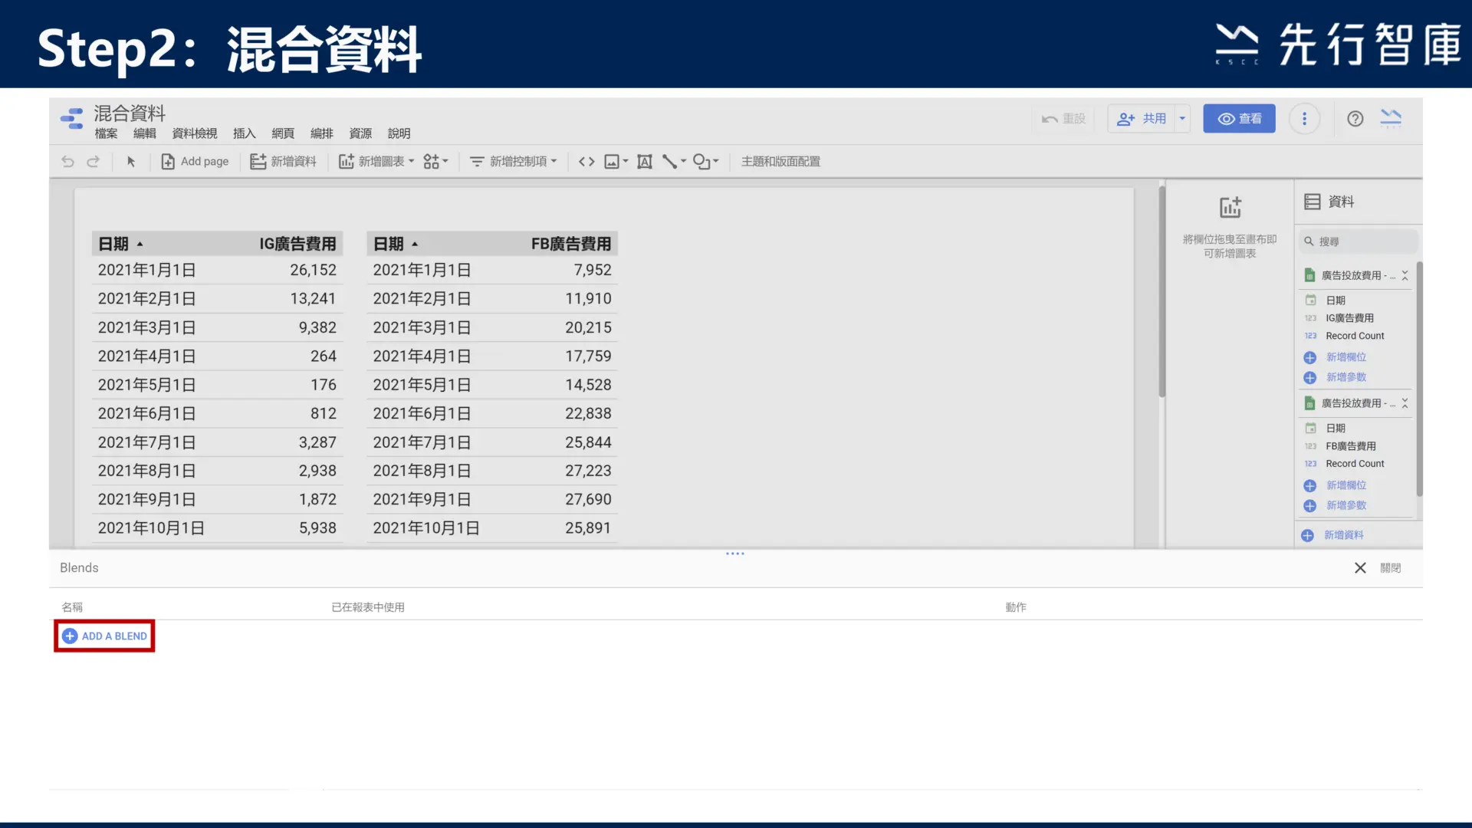Click FB廣告費用 column header
Screen dimensions: 1472x828
click(x=571, y=244)
